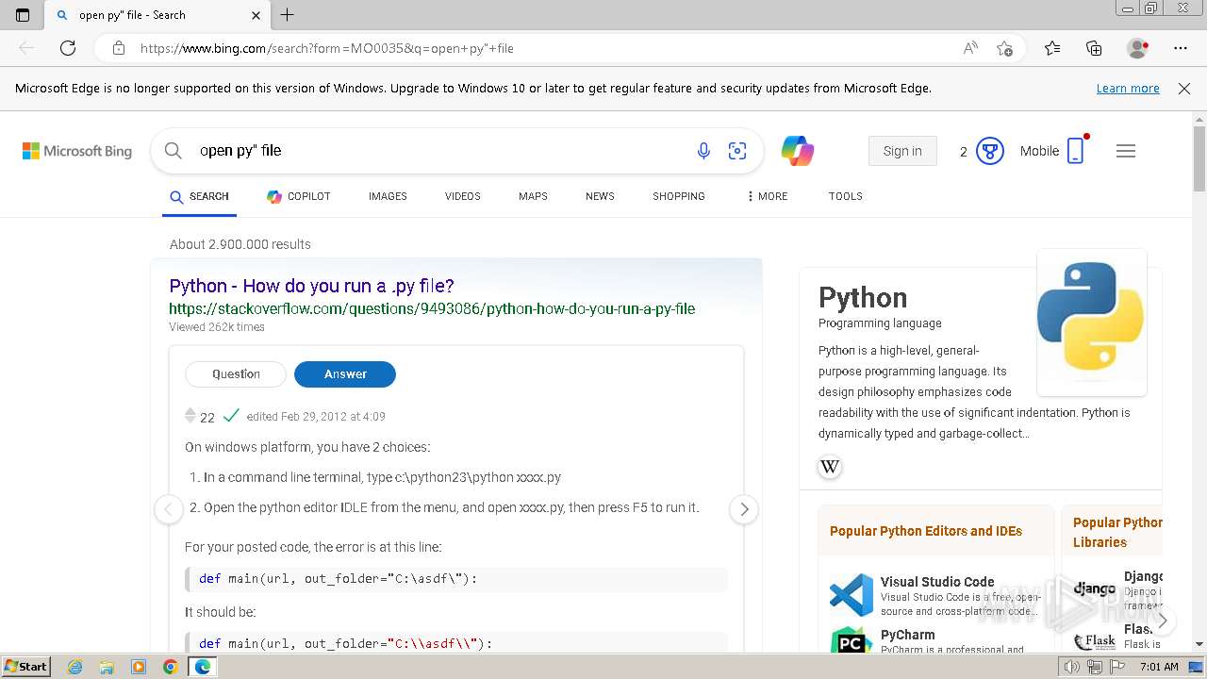Screen dimensions: 1207x679
Task: Open File Explorer folder on taskbar
Action: pos(107,667)
